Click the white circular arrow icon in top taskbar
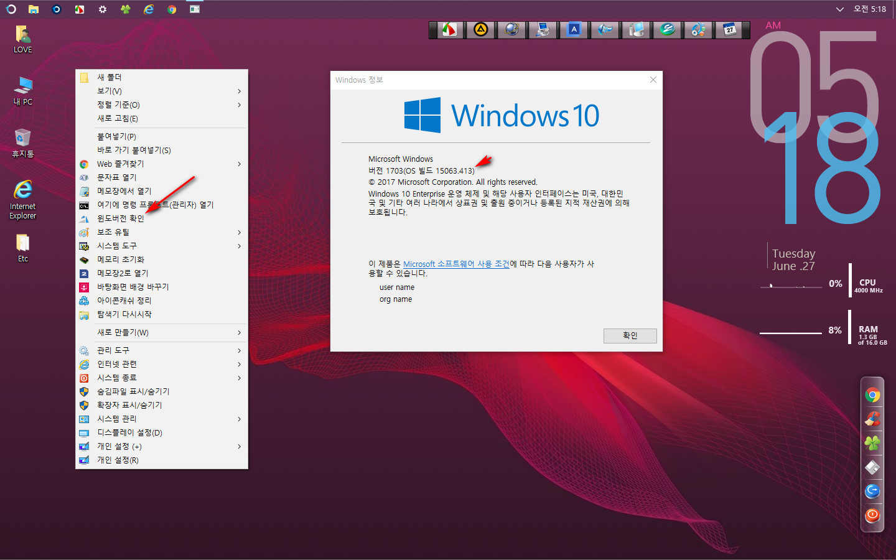The width and height of the screenshot is (896, 560). click(11, 9)
